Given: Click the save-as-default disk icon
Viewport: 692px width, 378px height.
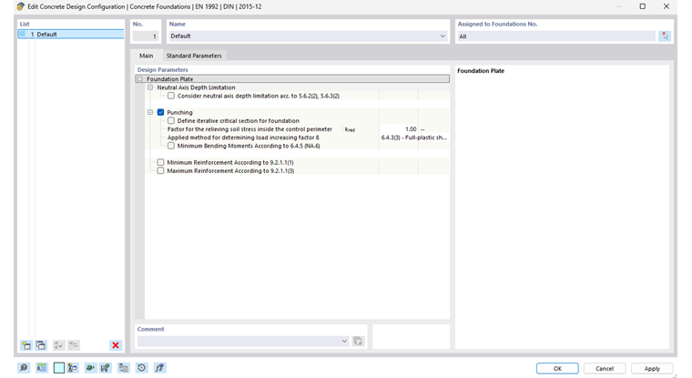Looking at the screenshot, I should point(105,368).
